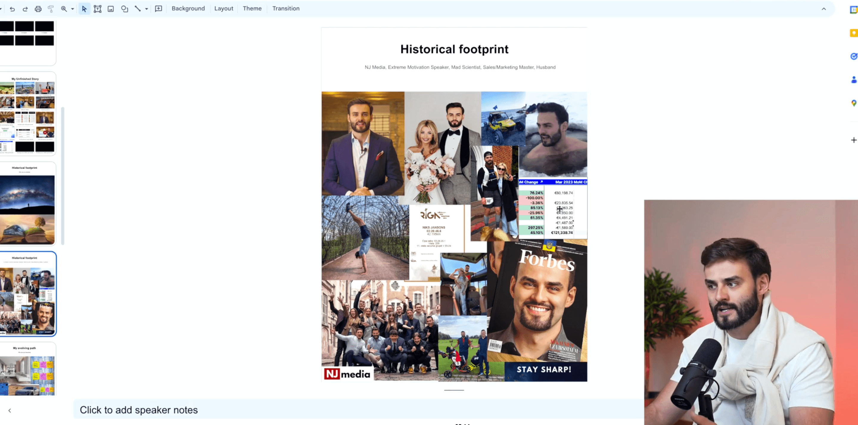The image size is (858, 425).
Task: Select the Line tool
Action: coord(138,9)
